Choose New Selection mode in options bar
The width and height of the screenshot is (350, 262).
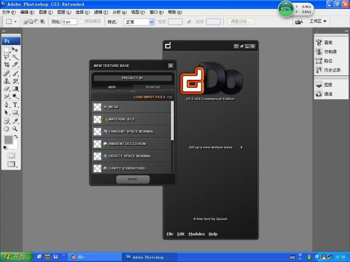point(25,21)
